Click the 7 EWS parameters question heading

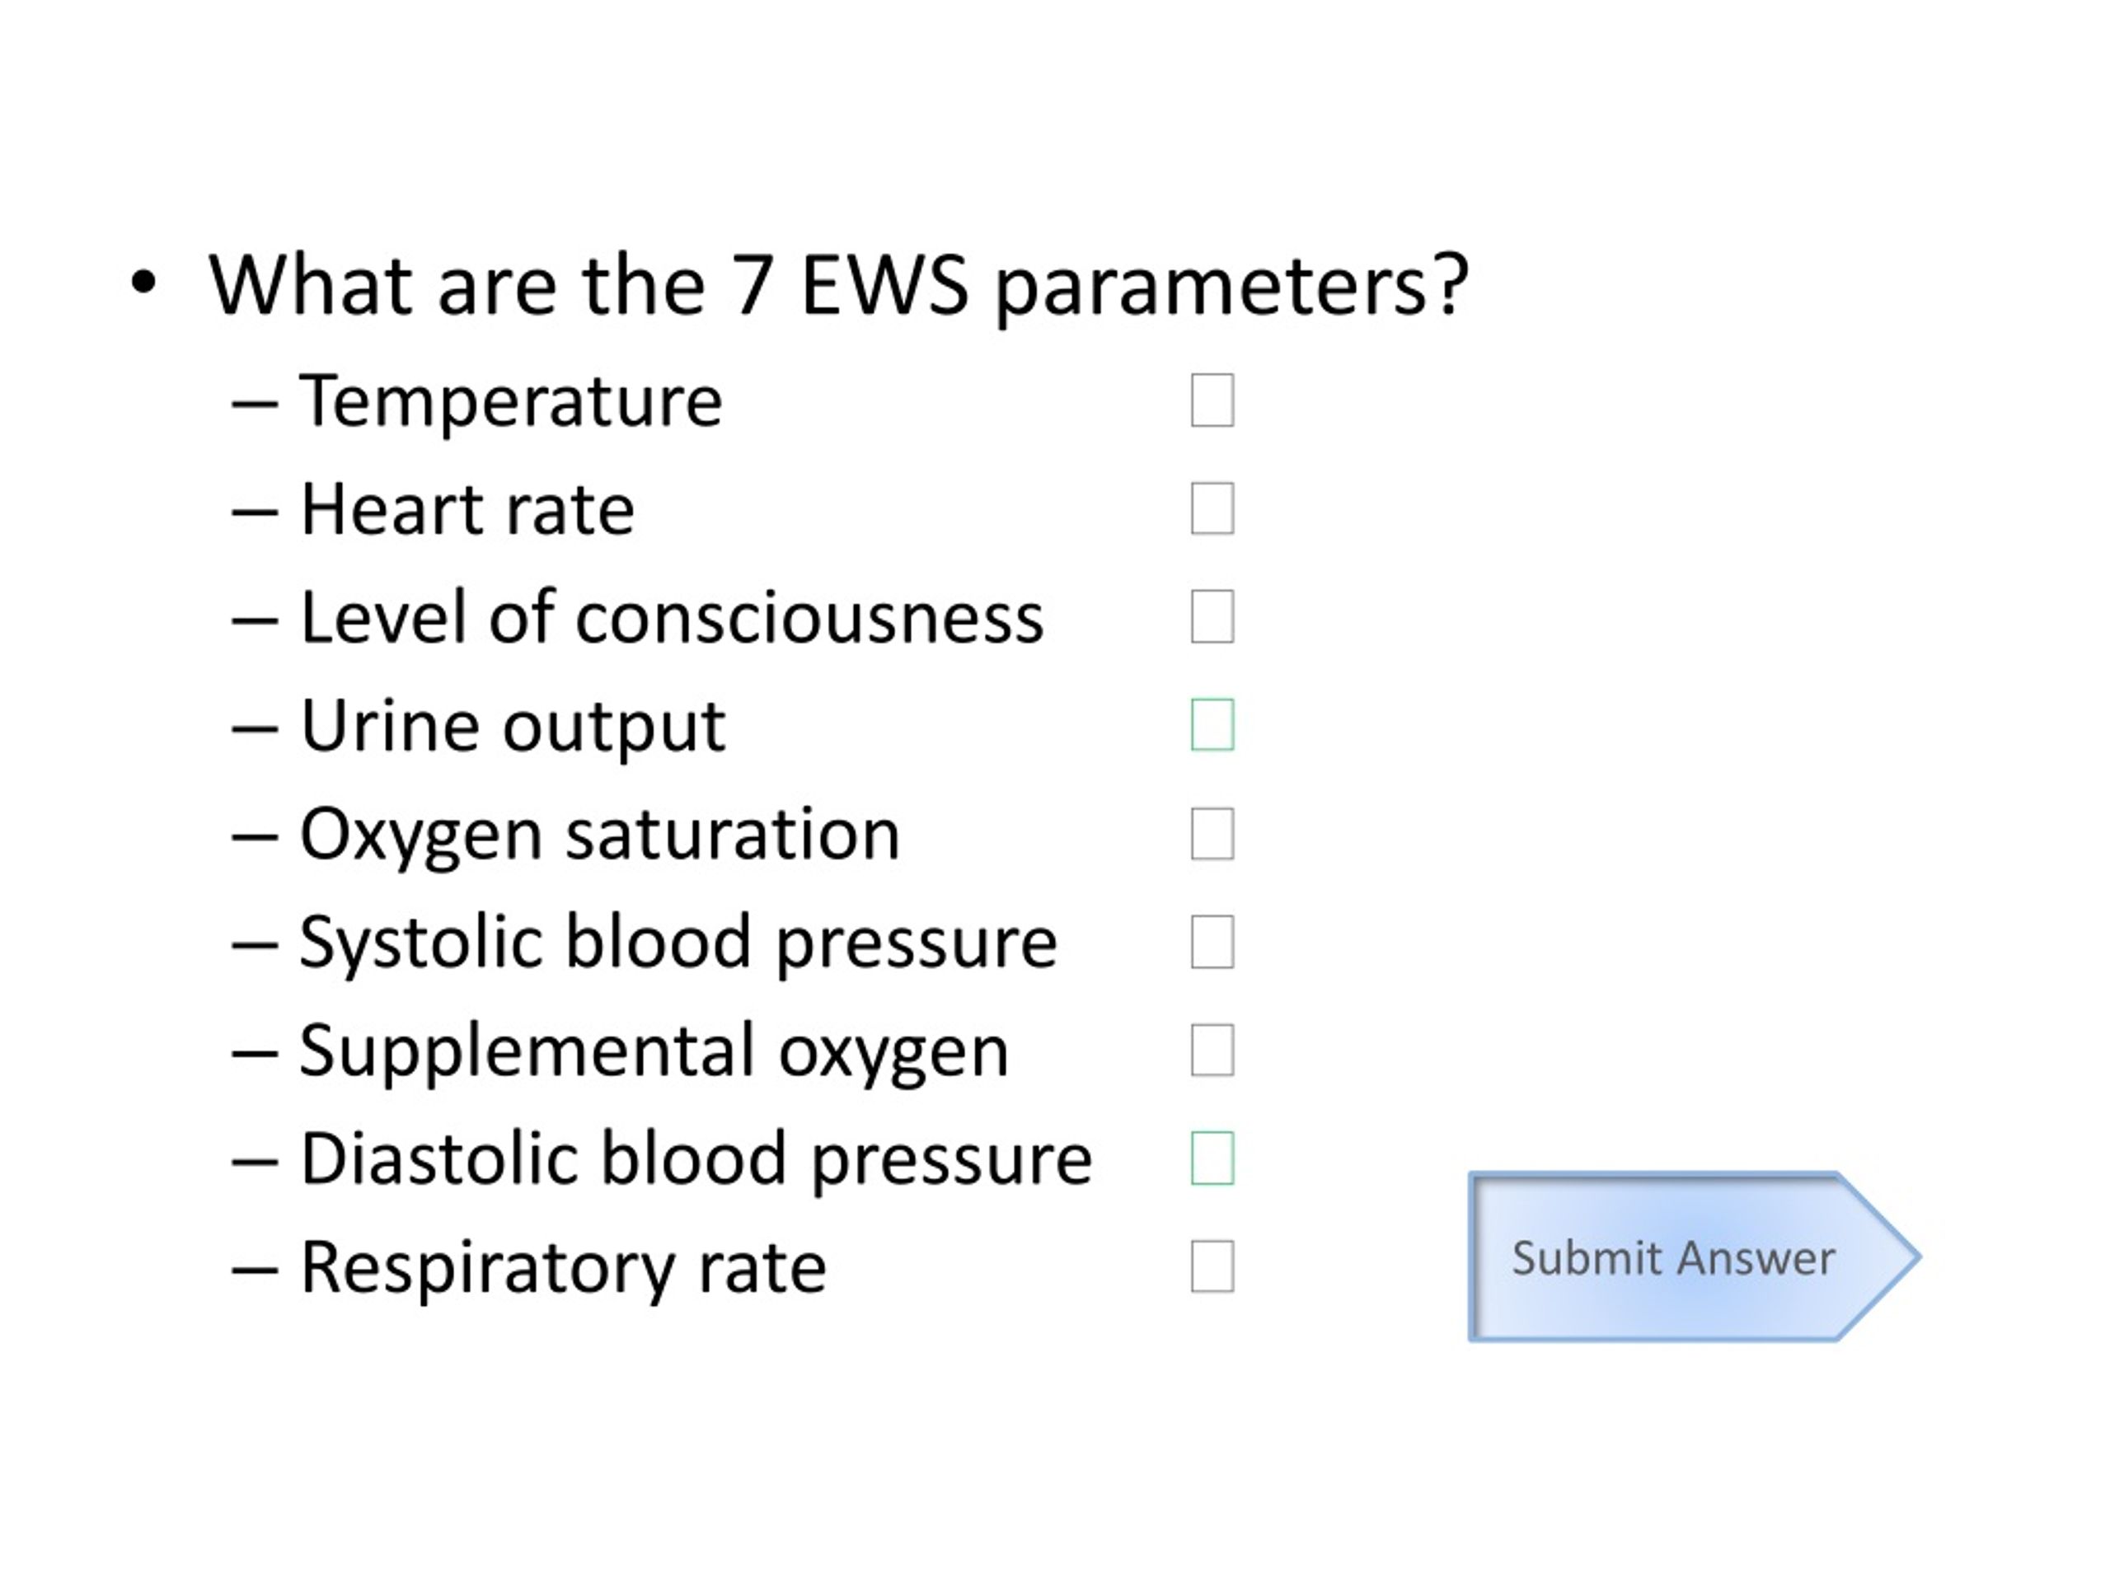pos(838,286)
